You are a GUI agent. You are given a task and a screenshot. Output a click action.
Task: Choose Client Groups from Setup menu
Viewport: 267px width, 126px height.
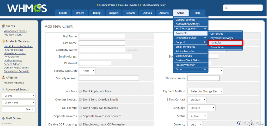(191, 56)
